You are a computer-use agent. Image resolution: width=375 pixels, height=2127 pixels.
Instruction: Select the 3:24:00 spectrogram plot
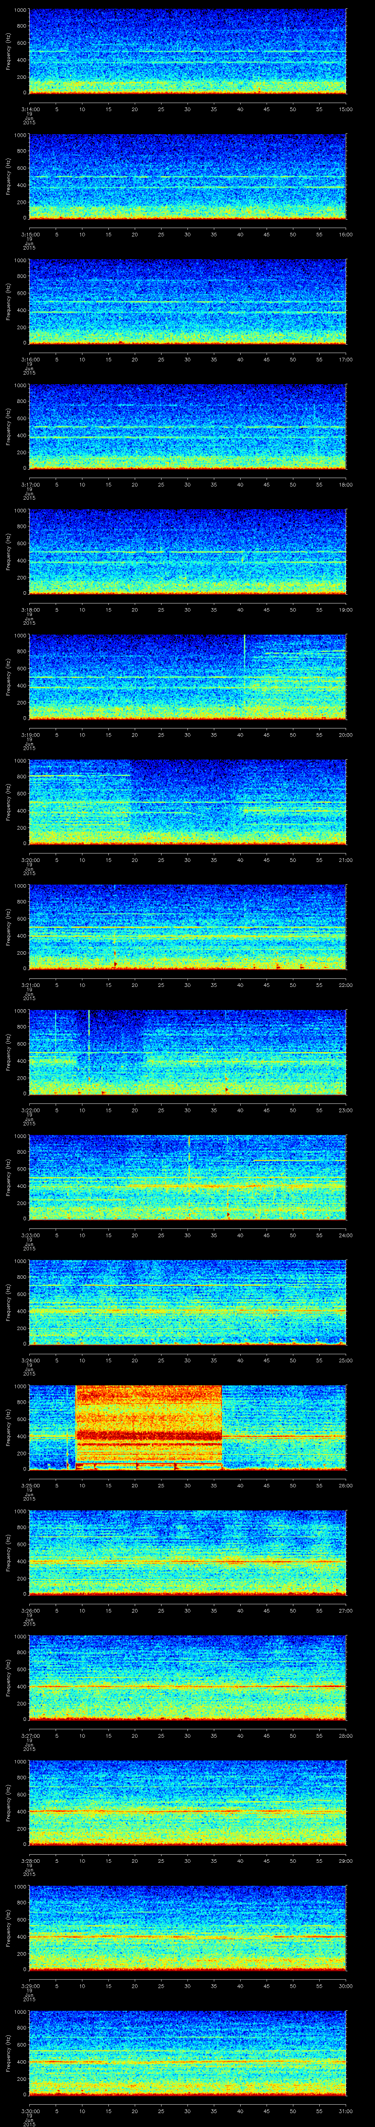click(187, 1301)
